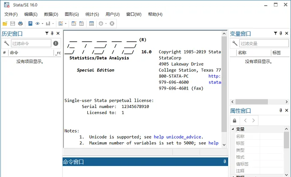The width and height of the screenshot is (291, 177).
Task: Open the Variables Manager icon
Action: [92, 24]
